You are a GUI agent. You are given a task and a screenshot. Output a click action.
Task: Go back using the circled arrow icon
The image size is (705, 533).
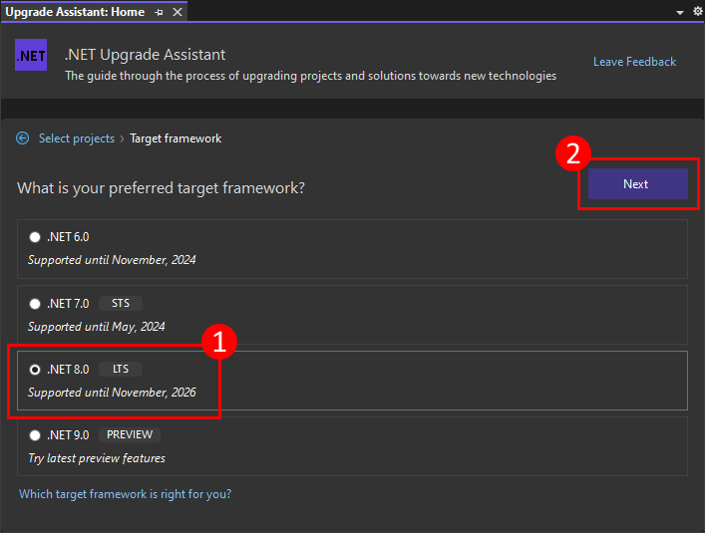[23, 138]
